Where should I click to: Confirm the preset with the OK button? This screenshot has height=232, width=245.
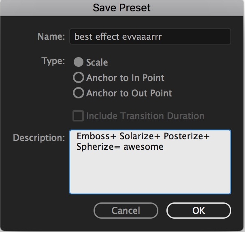(x=198, y=211)
